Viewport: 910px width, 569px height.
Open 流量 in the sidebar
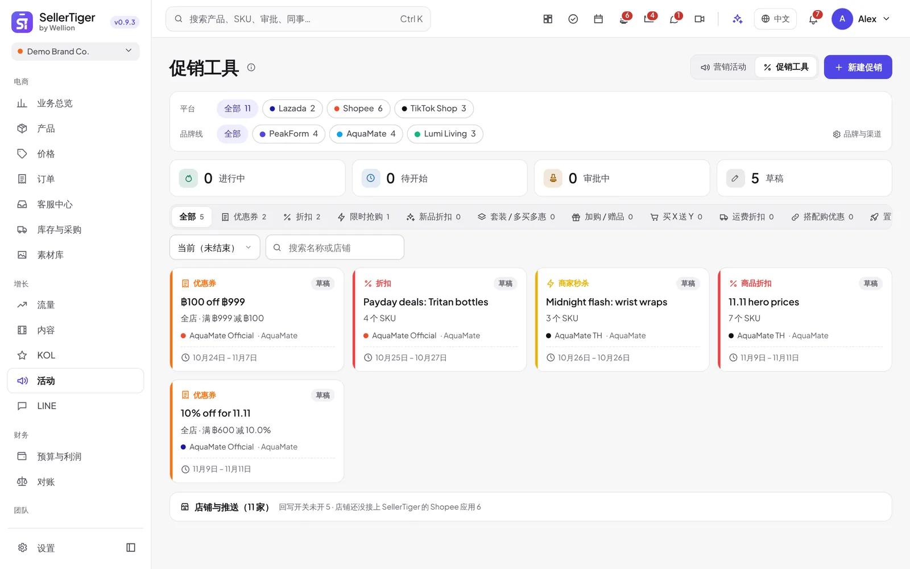75,305
